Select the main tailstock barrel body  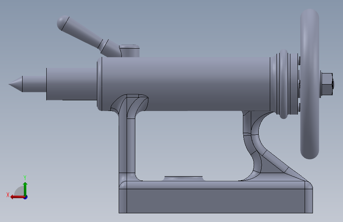point(186,84)
